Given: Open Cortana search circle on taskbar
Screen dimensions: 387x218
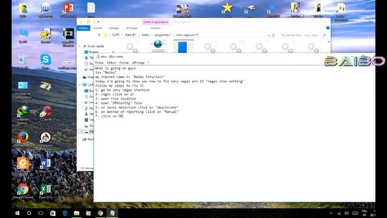Looking at the screenshot, I should point(29,213).
